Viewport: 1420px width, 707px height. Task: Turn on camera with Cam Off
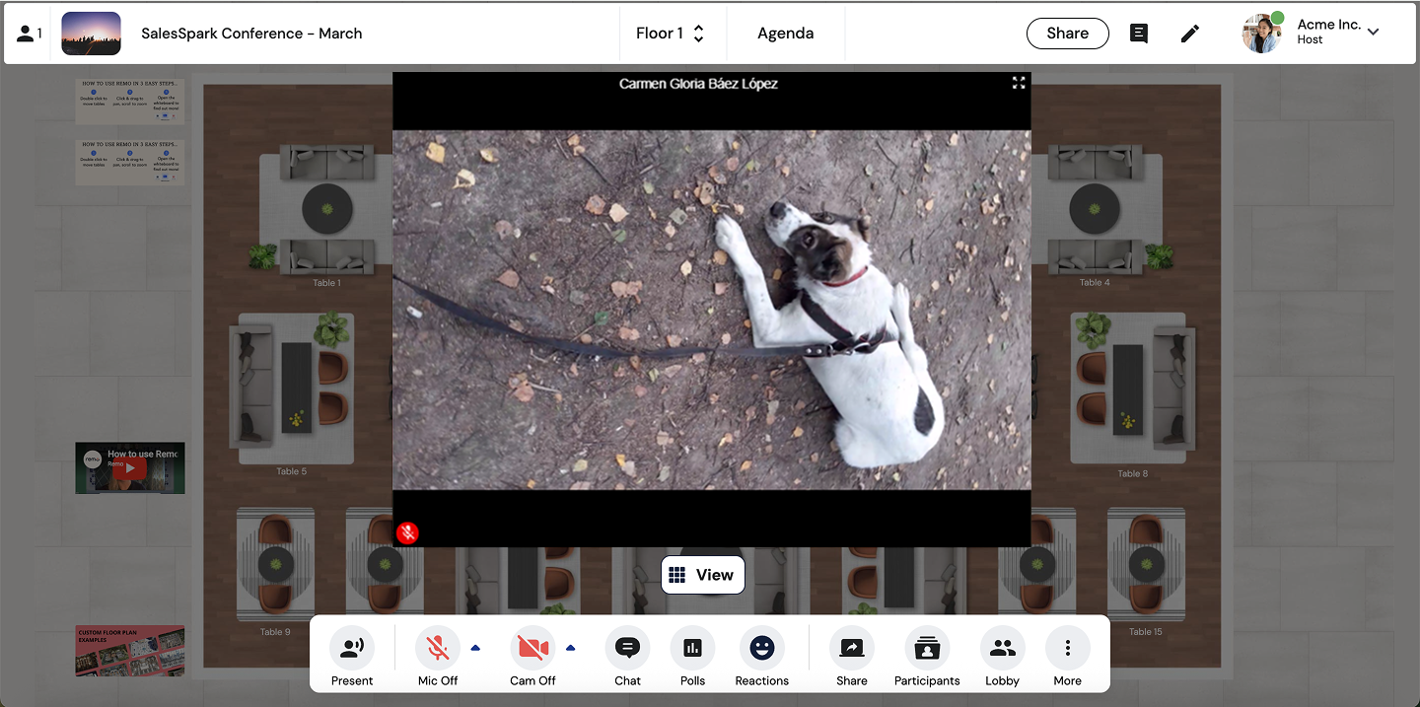[x=532, y=649]
